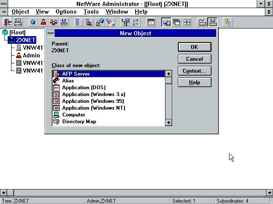Click the Print toolbar icon
The width and height of the screenshot is (273, 204).
[18, 22]
